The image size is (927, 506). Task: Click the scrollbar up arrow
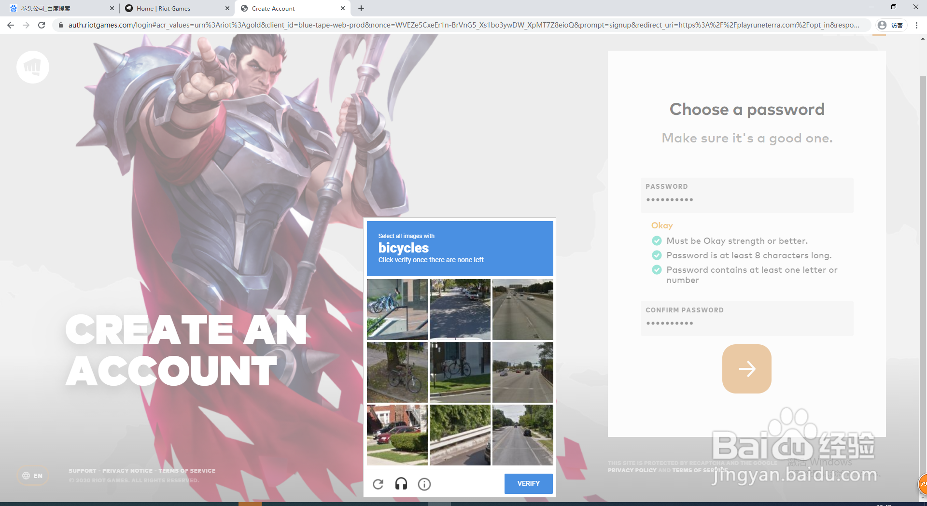click(x=923, y=39)
